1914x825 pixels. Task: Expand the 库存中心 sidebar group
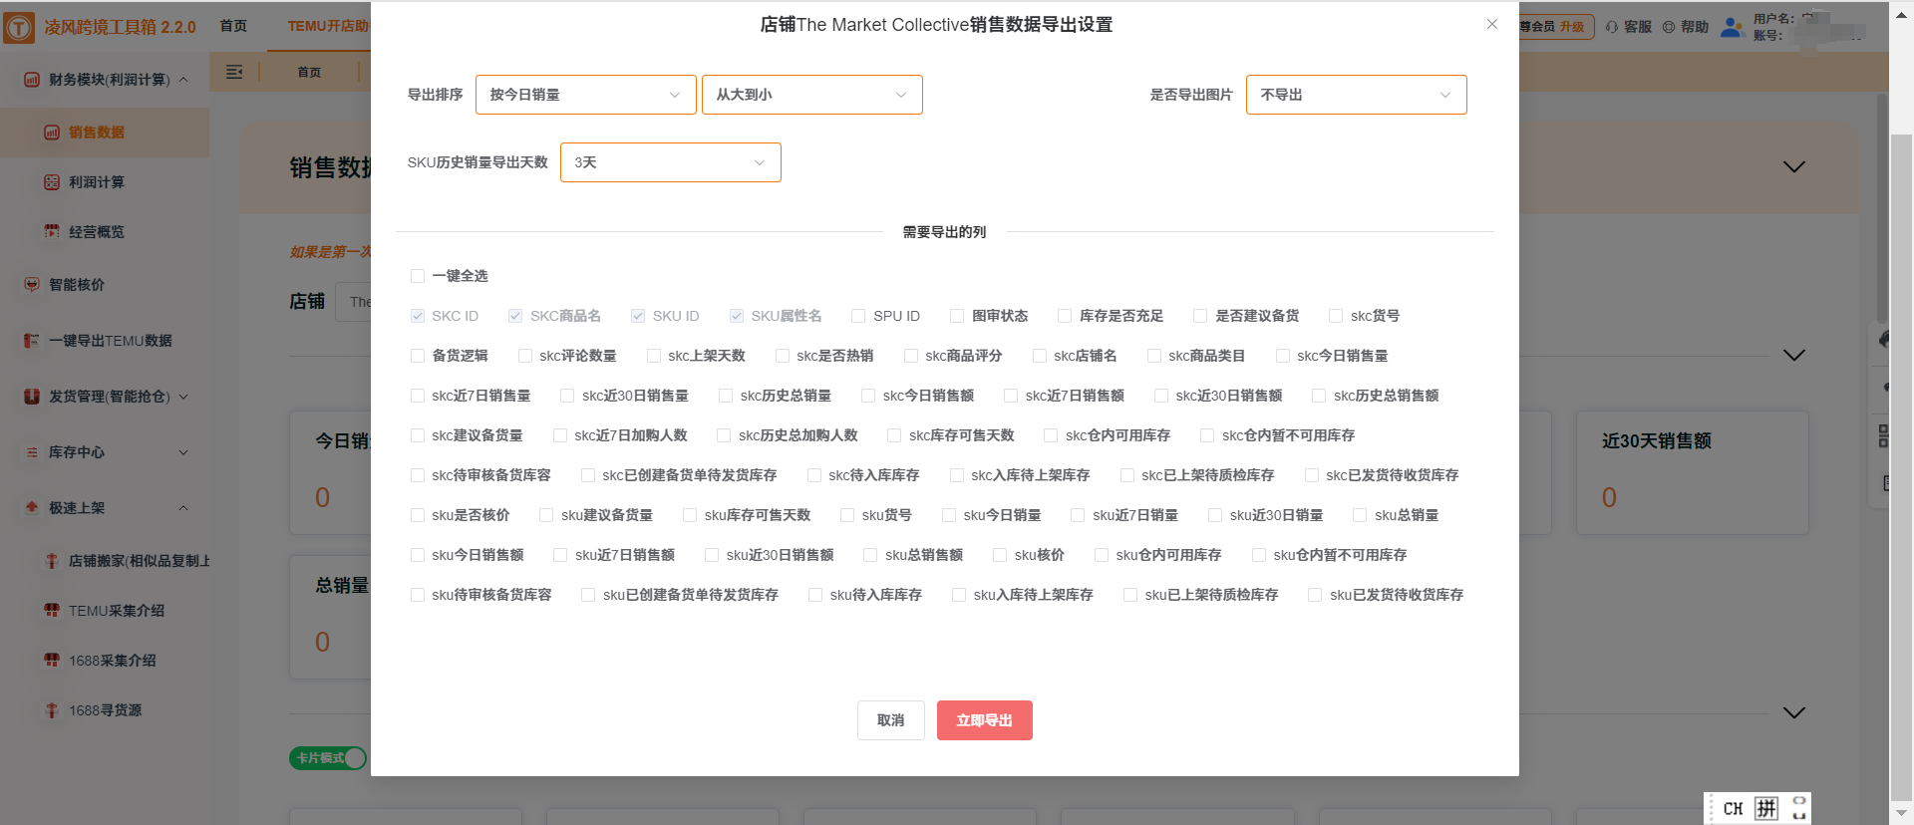[183, 452]
